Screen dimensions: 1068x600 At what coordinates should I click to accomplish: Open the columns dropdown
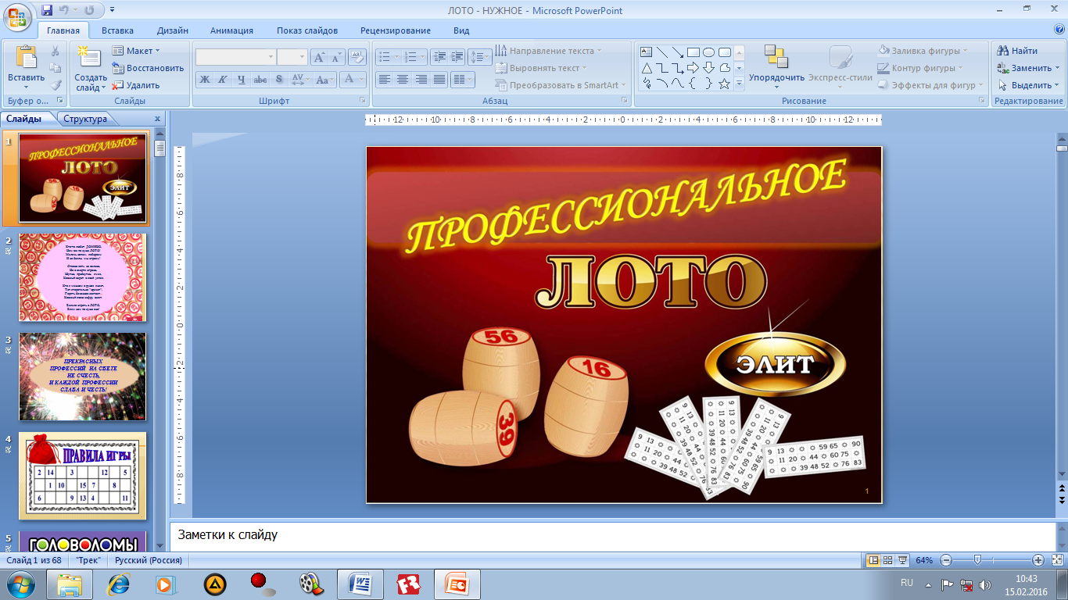(x=464, y=80)
